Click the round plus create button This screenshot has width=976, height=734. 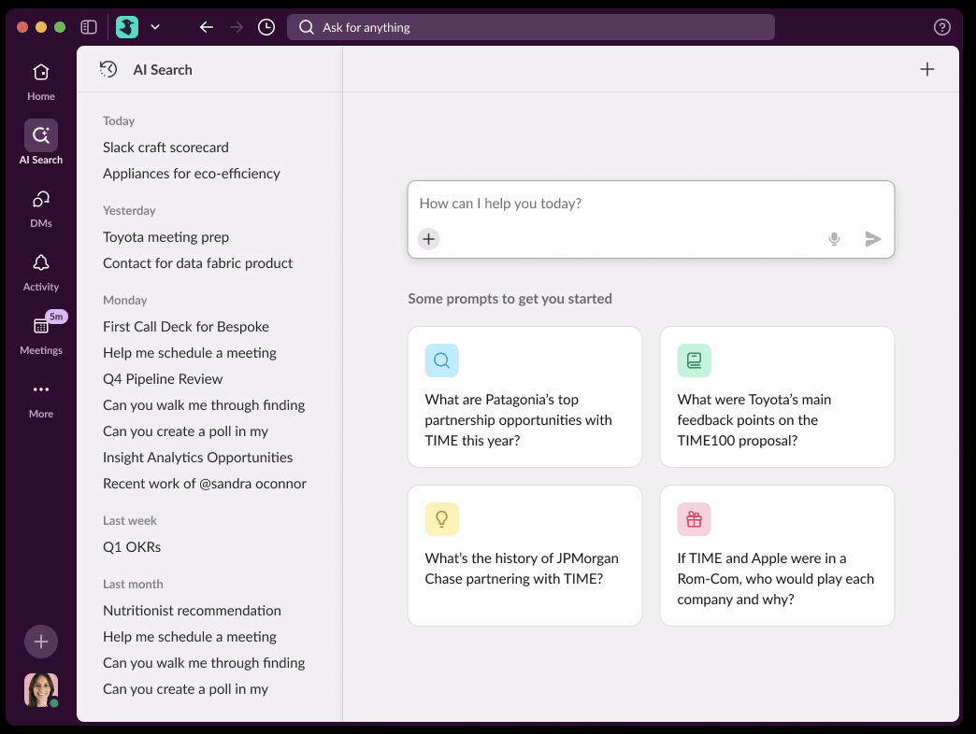coord(41,642)
